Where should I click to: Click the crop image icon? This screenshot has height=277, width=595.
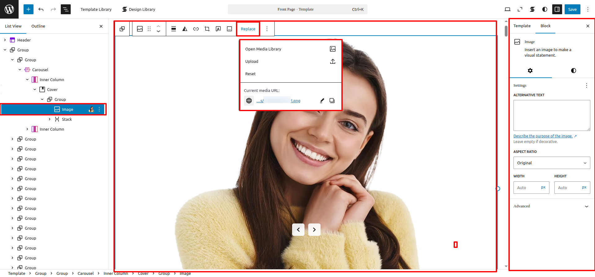[207, 29]
